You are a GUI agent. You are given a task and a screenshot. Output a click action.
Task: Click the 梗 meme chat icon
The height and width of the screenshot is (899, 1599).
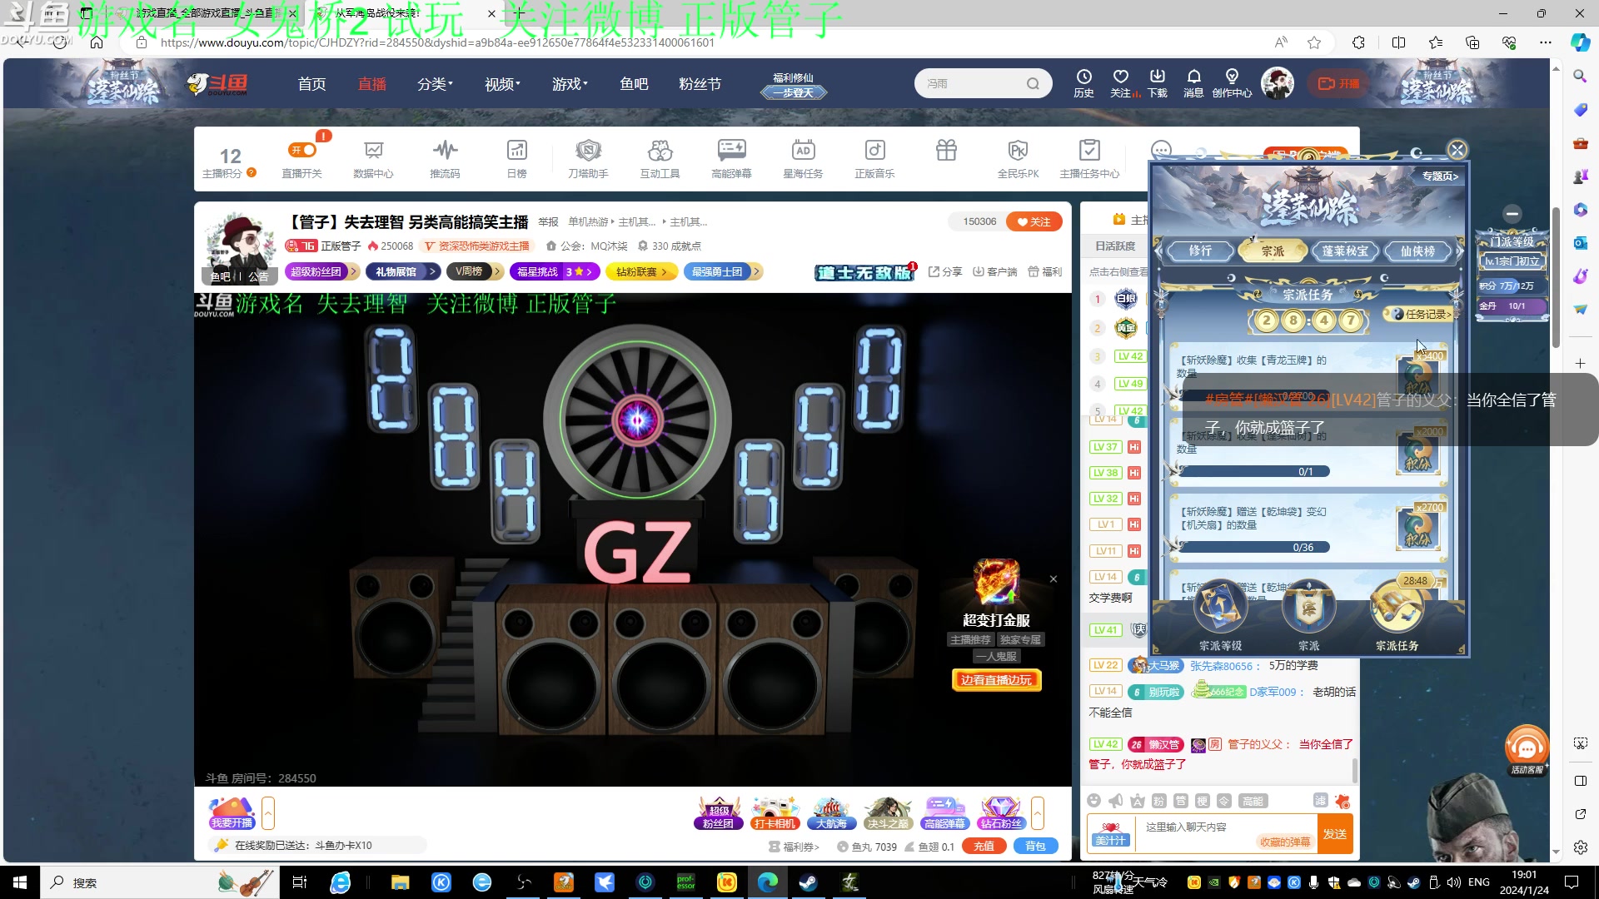pyautogui.click(x=1203, y=801)
